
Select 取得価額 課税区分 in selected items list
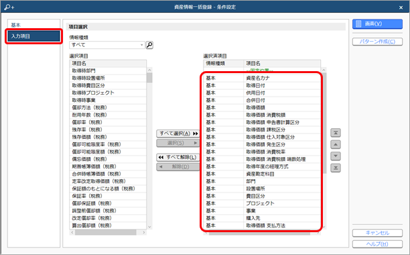point(262,130)
